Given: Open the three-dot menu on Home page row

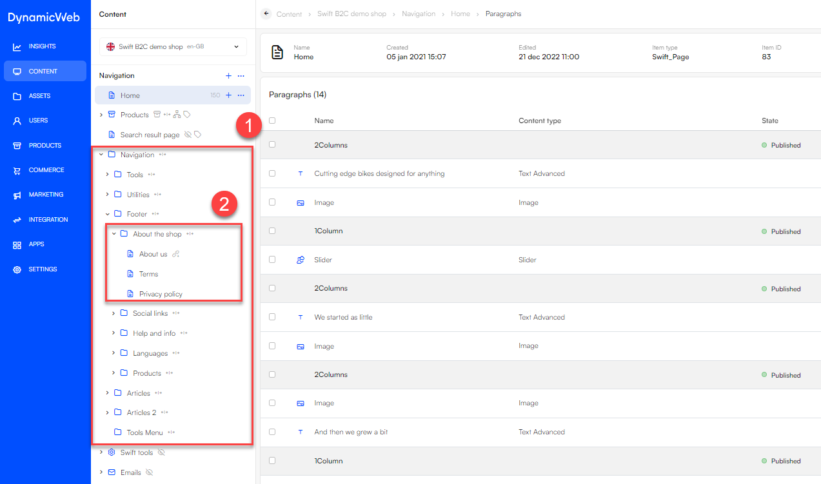Looking at the screenshot, I should [x=241, y=95].
